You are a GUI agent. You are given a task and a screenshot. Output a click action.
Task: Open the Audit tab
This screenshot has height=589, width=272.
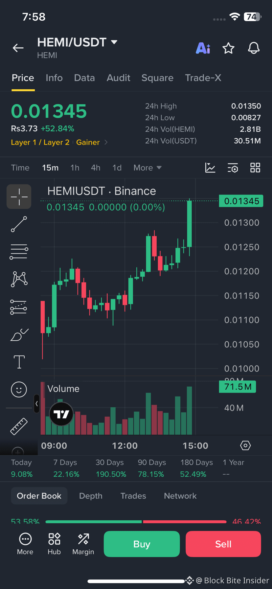pyautogui.click(x=118, y=78)
